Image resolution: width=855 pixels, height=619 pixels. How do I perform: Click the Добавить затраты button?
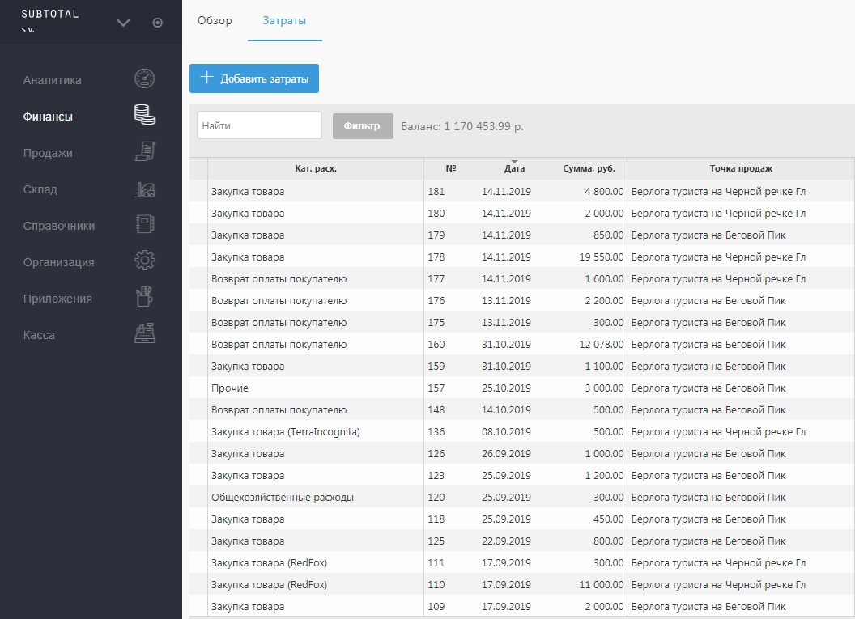pyautogui.click(x=254, y=78)
